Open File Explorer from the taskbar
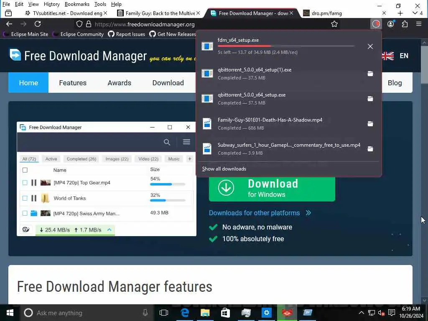This screenshot has width=428, height=321. tap(205, 313)
